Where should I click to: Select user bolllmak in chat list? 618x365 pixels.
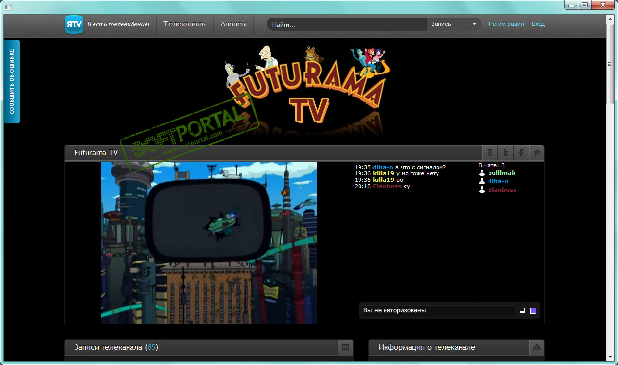point(502,173)
